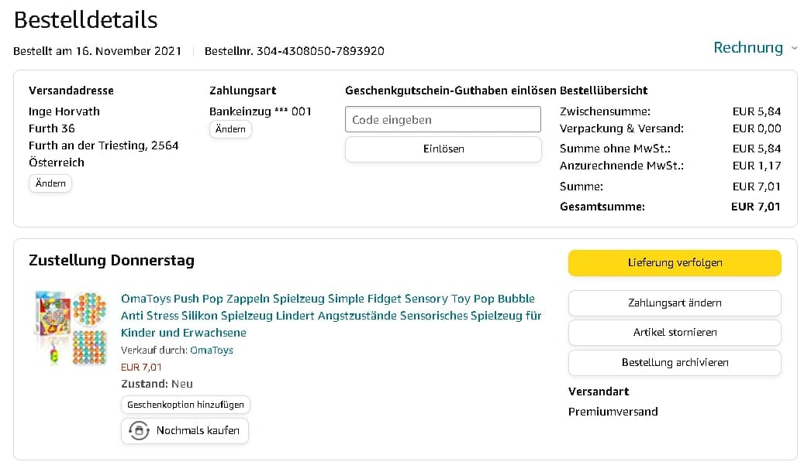The width and height of the screenshot is (811, 472).
Task: Change the shipping address with Ändern
Action: [50, 183]
